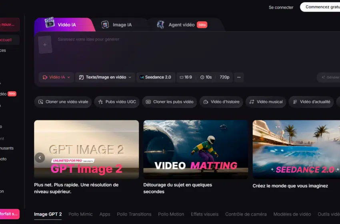This screenshot has height=224, width=340.
Task: Click Se connecter
Action: pos(281,7)
